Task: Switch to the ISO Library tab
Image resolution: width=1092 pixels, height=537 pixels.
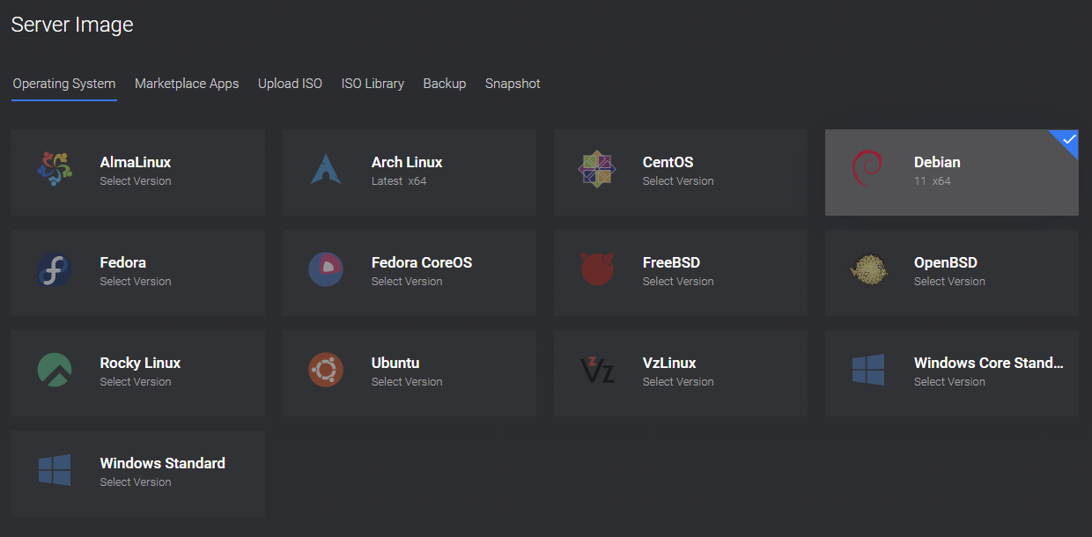Action: 373,84
